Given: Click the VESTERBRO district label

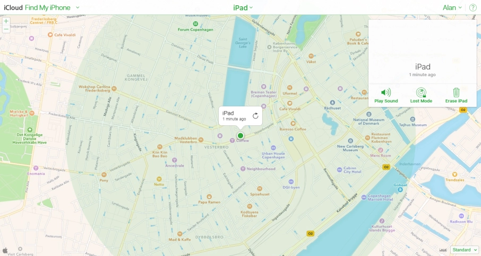Looking at the screenshot, I should [216, 147].
